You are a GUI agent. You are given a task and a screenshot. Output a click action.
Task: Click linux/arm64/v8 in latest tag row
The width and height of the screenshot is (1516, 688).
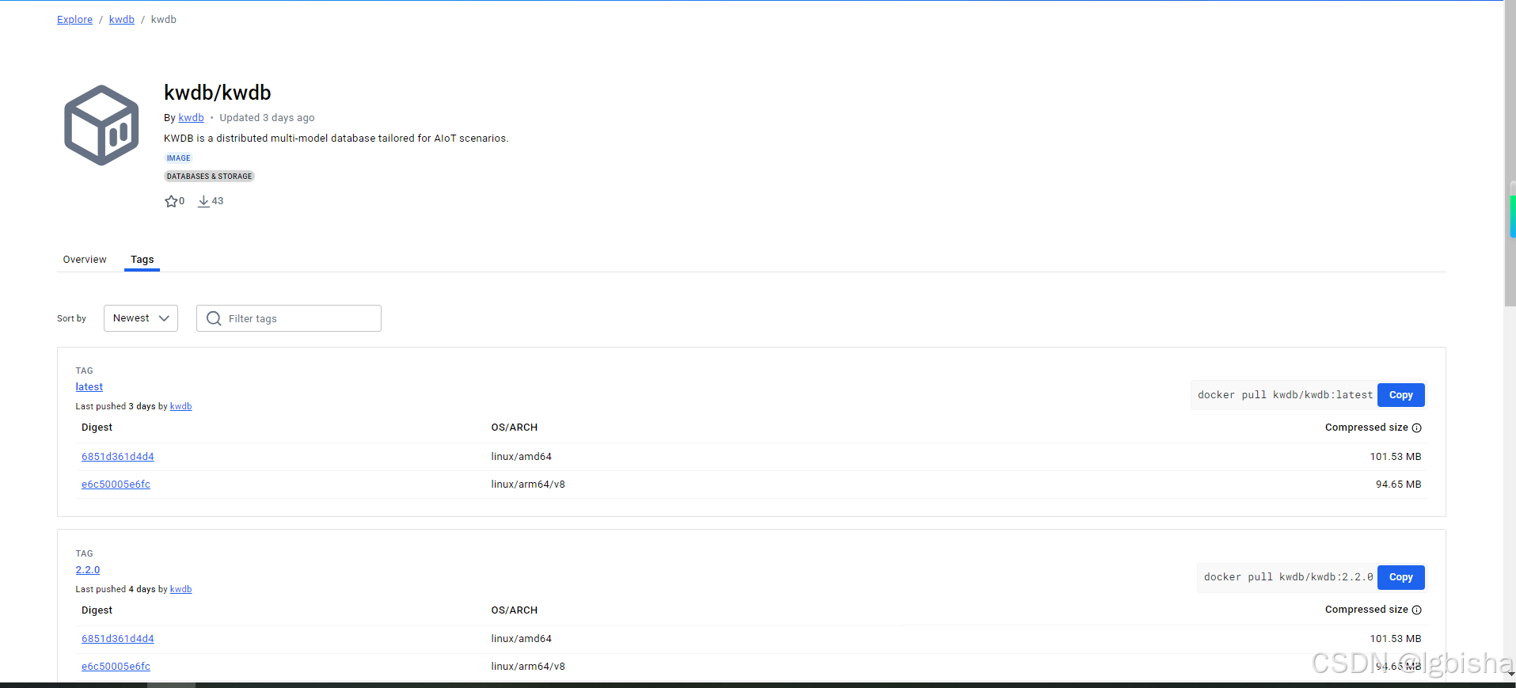click(x=528, y=485)
